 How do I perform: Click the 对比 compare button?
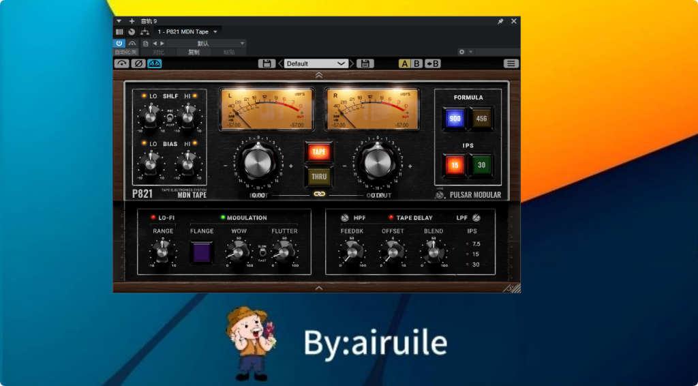coord(158,52)
